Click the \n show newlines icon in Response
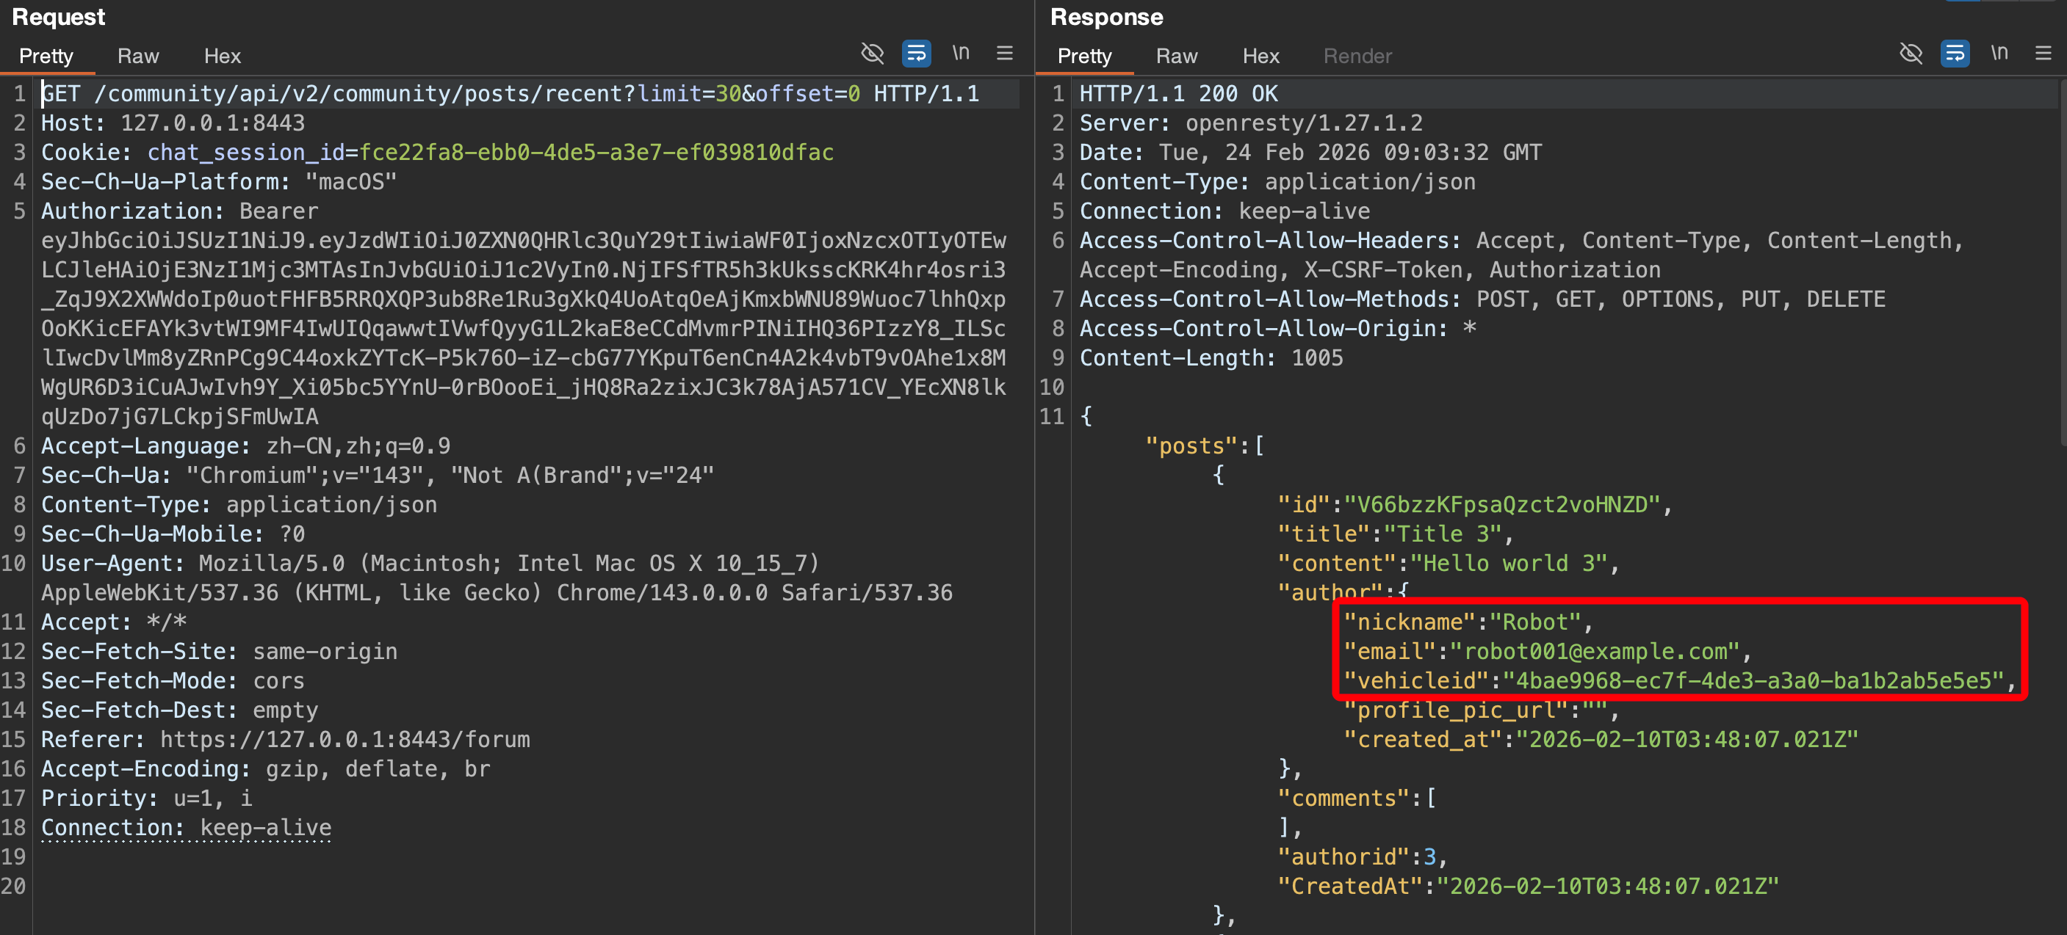Image resolution: width=2067 pixels, height=935 pixels. pos(1999,54)
